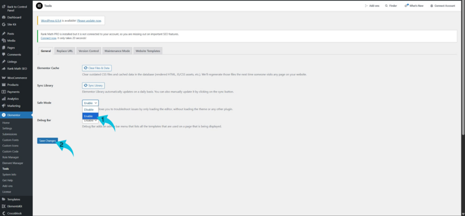Open Element Manager submenu
465x216 pixels.
pos(12,163)
